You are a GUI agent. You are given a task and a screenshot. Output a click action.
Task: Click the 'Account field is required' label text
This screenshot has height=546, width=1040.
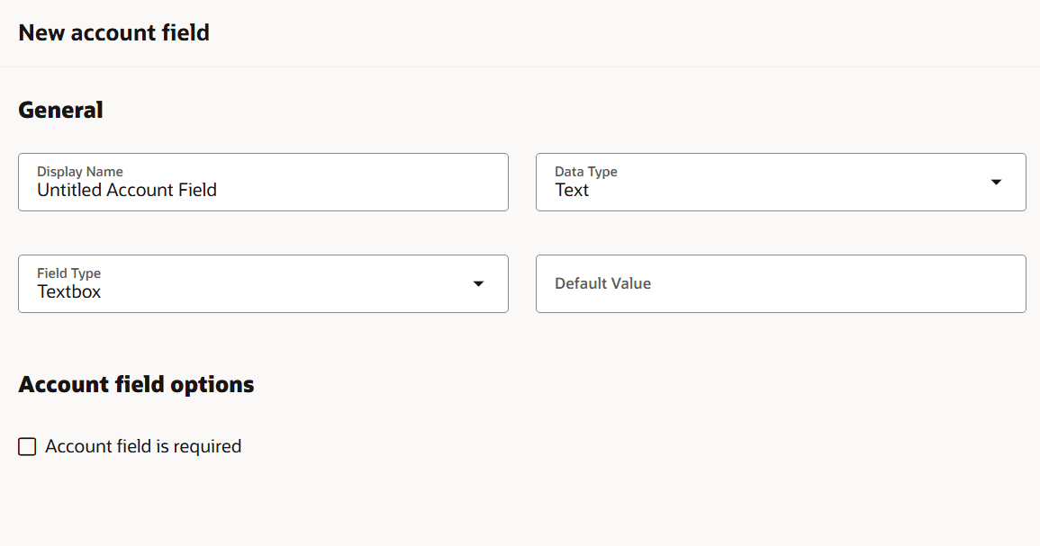point(143,447)
